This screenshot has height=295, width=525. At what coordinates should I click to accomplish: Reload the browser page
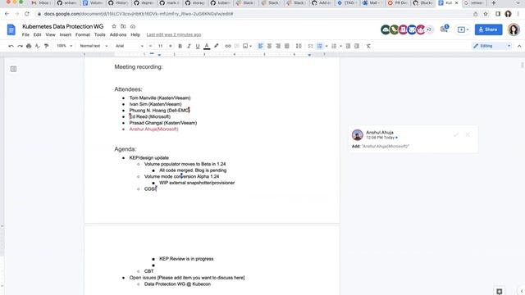coord(27,14)
